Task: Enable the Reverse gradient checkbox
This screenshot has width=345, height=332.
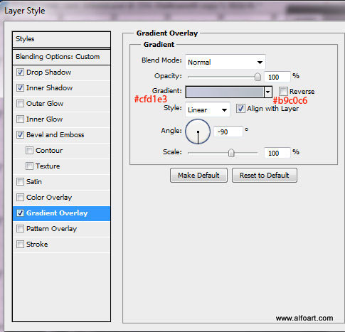Action: coord(283,91)
